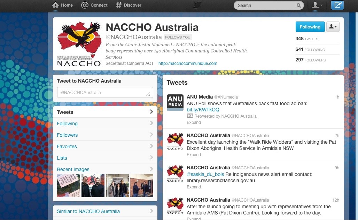Select Favorites in the sidebar menu

point(67,146)
